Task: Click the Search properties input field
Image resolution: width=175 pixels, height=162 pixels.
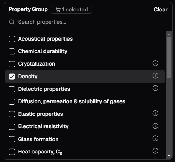Action: coord(88,22)
